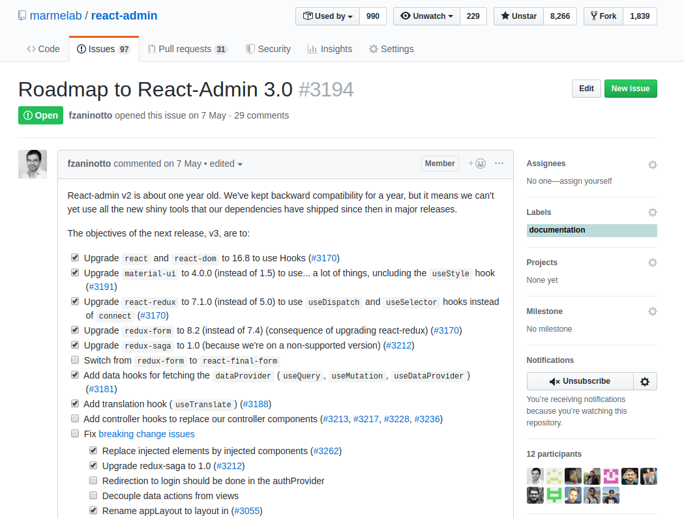Toggle the 'Upgrade react and react-dom' checkbox
This screenshot has height=518, width=684.
pos(75,257)
